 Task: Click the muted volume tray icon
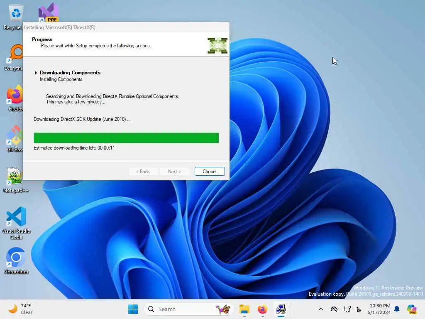[x=358, y=309]
